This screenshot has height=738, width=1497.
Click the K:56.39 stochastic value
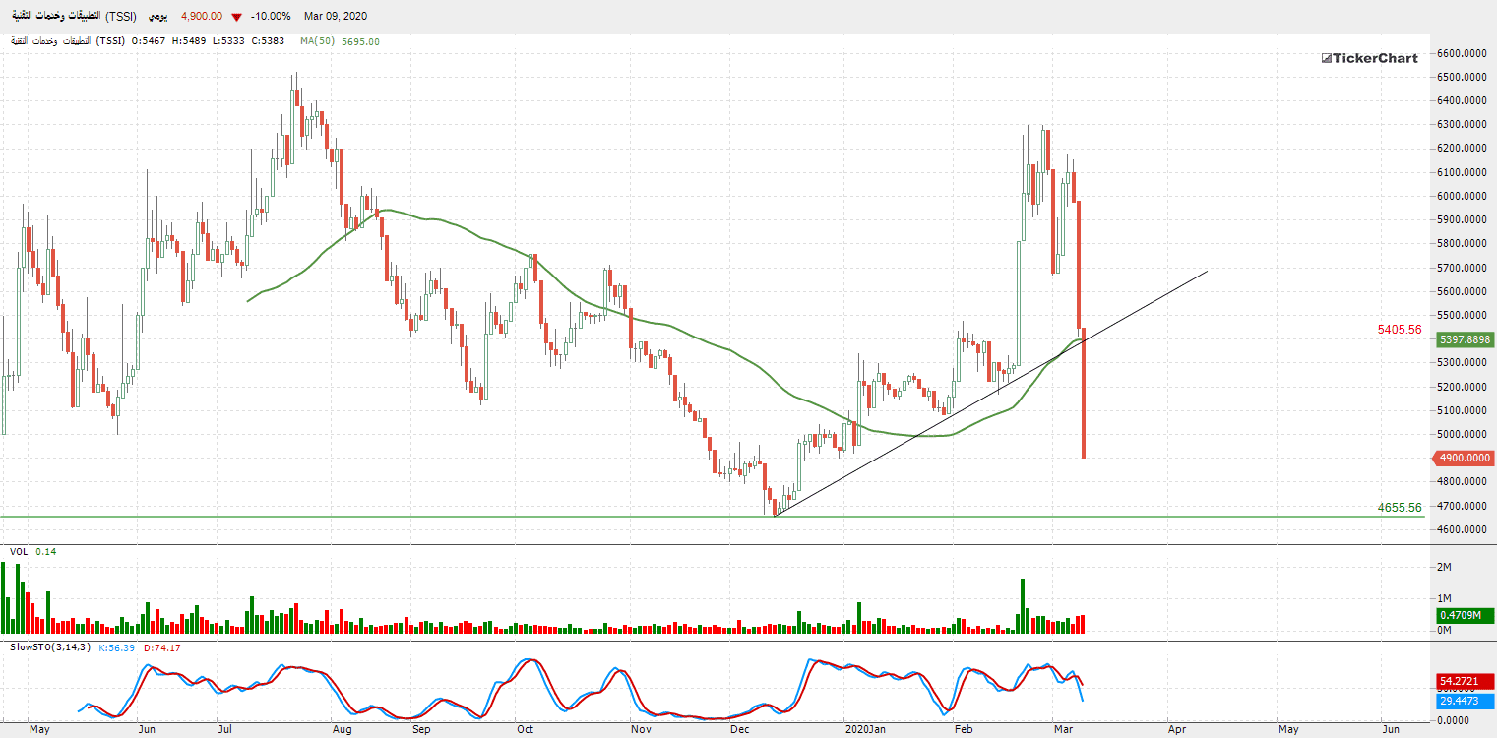[x=117, y=647]
